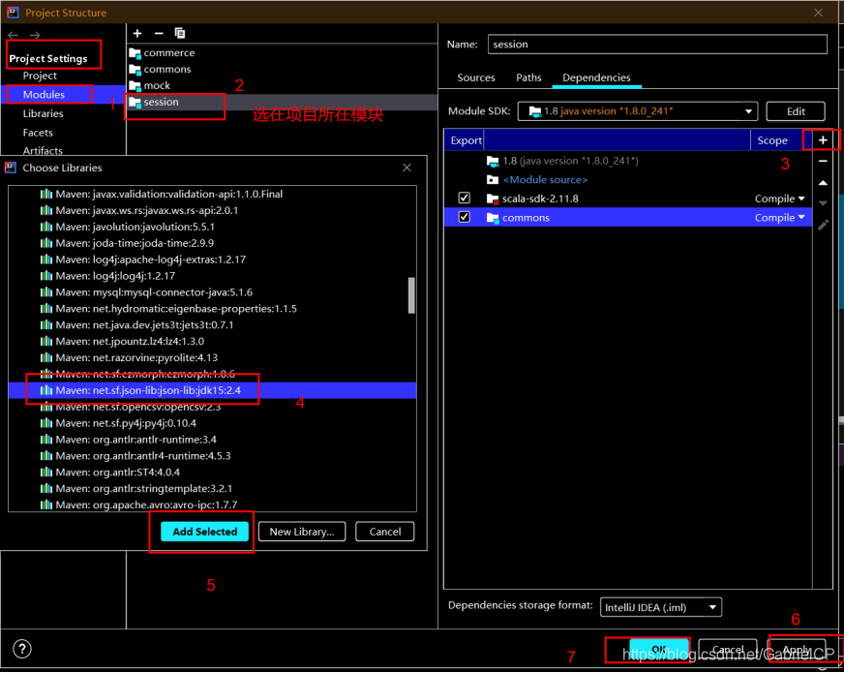Select Maven json-lib:jdk15:2.4 library
The height and width of the screenshot is (673, 844).
coord(212,390)
